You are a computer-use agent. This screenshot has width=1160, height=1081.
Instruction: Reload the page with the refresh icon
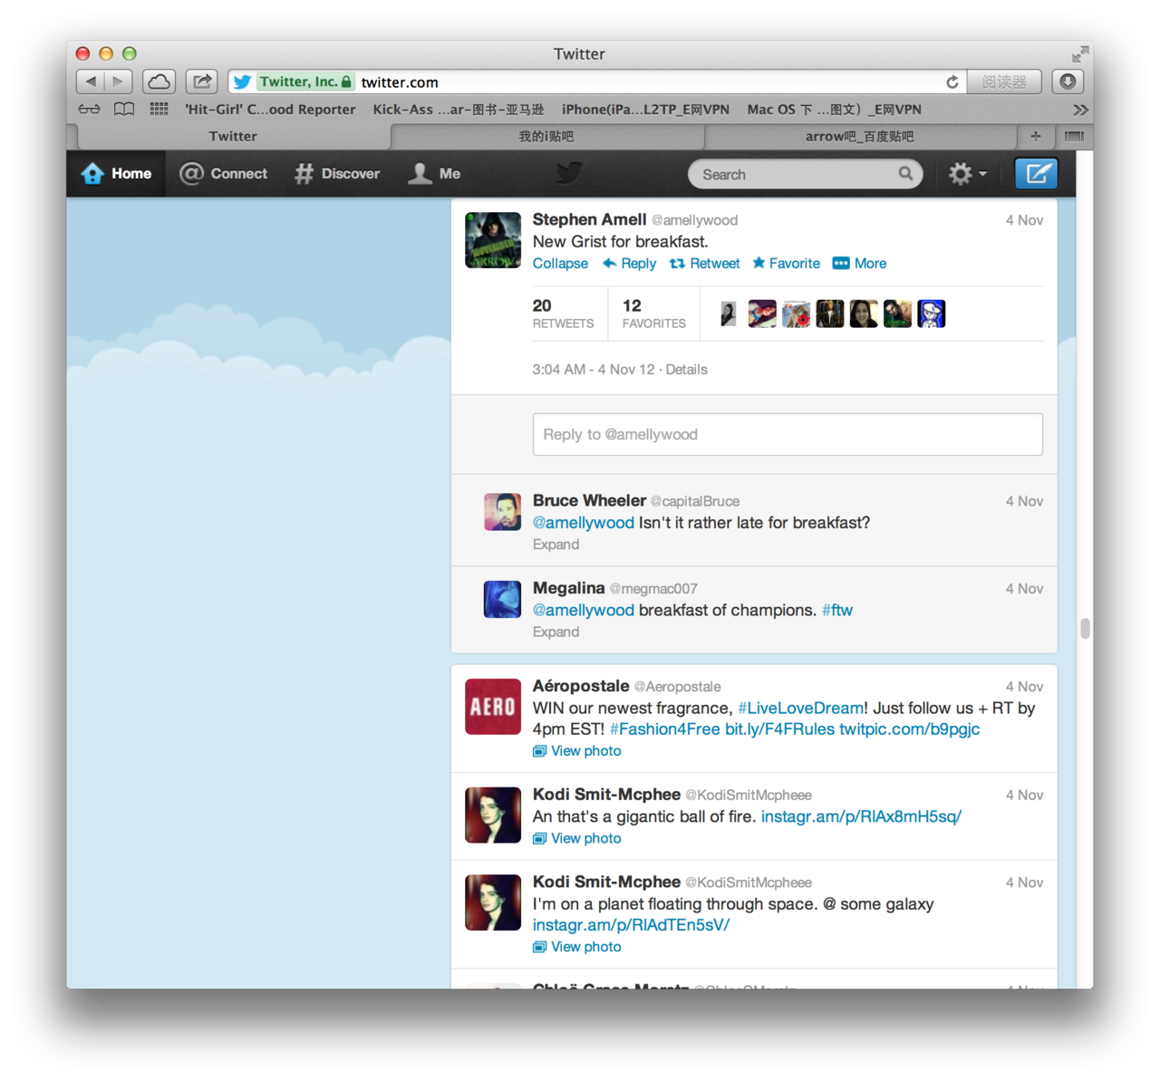point(952,82)
